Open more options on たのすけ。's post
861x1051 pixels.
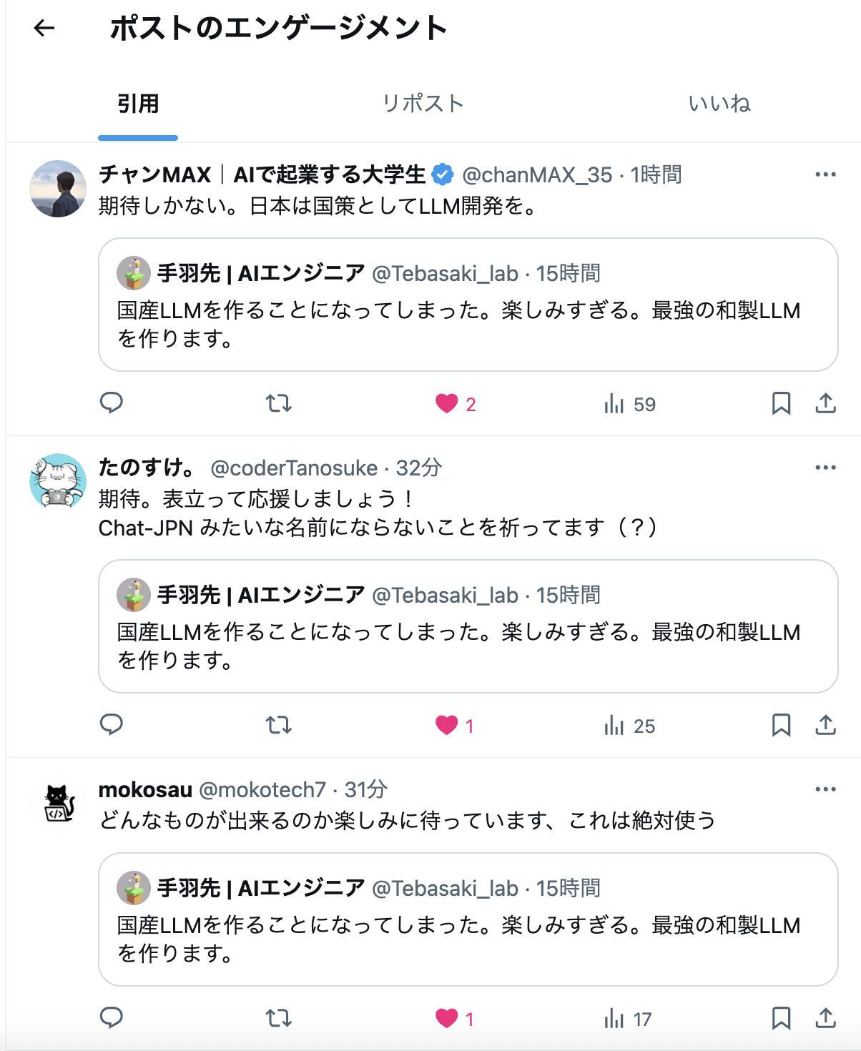tap(825, 468)
